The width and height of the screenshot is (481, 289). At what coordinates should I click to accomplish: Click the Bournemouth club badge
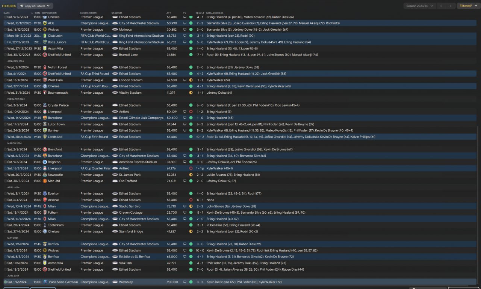click(45, 93)
